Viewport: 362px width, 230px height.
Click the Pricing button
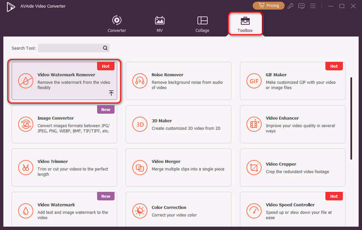[269, 5]
